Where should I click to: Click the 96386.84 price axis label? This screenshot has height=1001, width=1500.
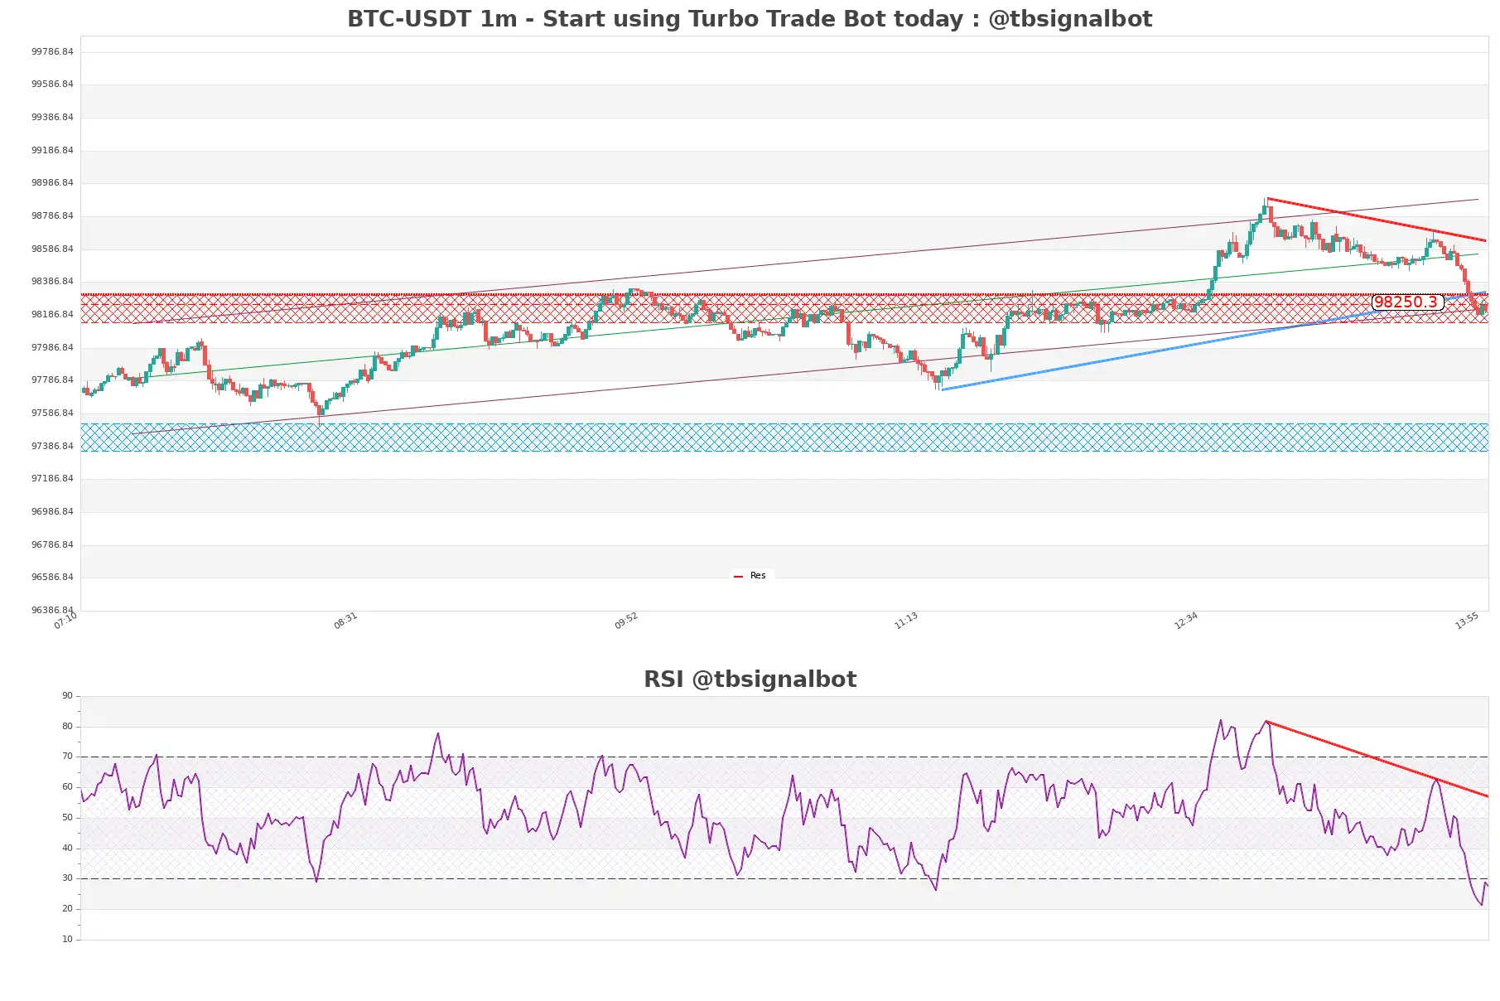click(52, 611)
